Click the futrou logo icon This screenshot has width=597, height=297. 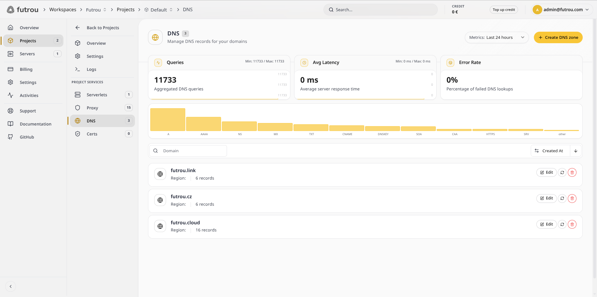click(x=11, y=10)
